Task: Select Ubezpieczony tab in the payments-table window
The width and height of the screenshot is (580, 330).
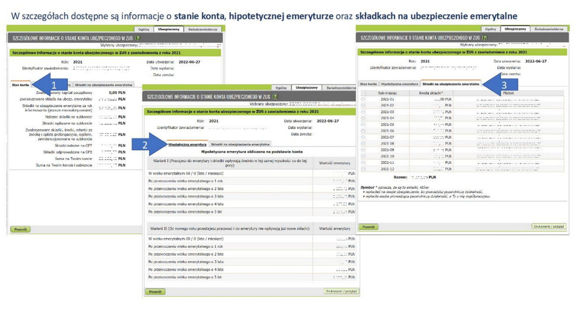Action: click(x=516, y=29)
